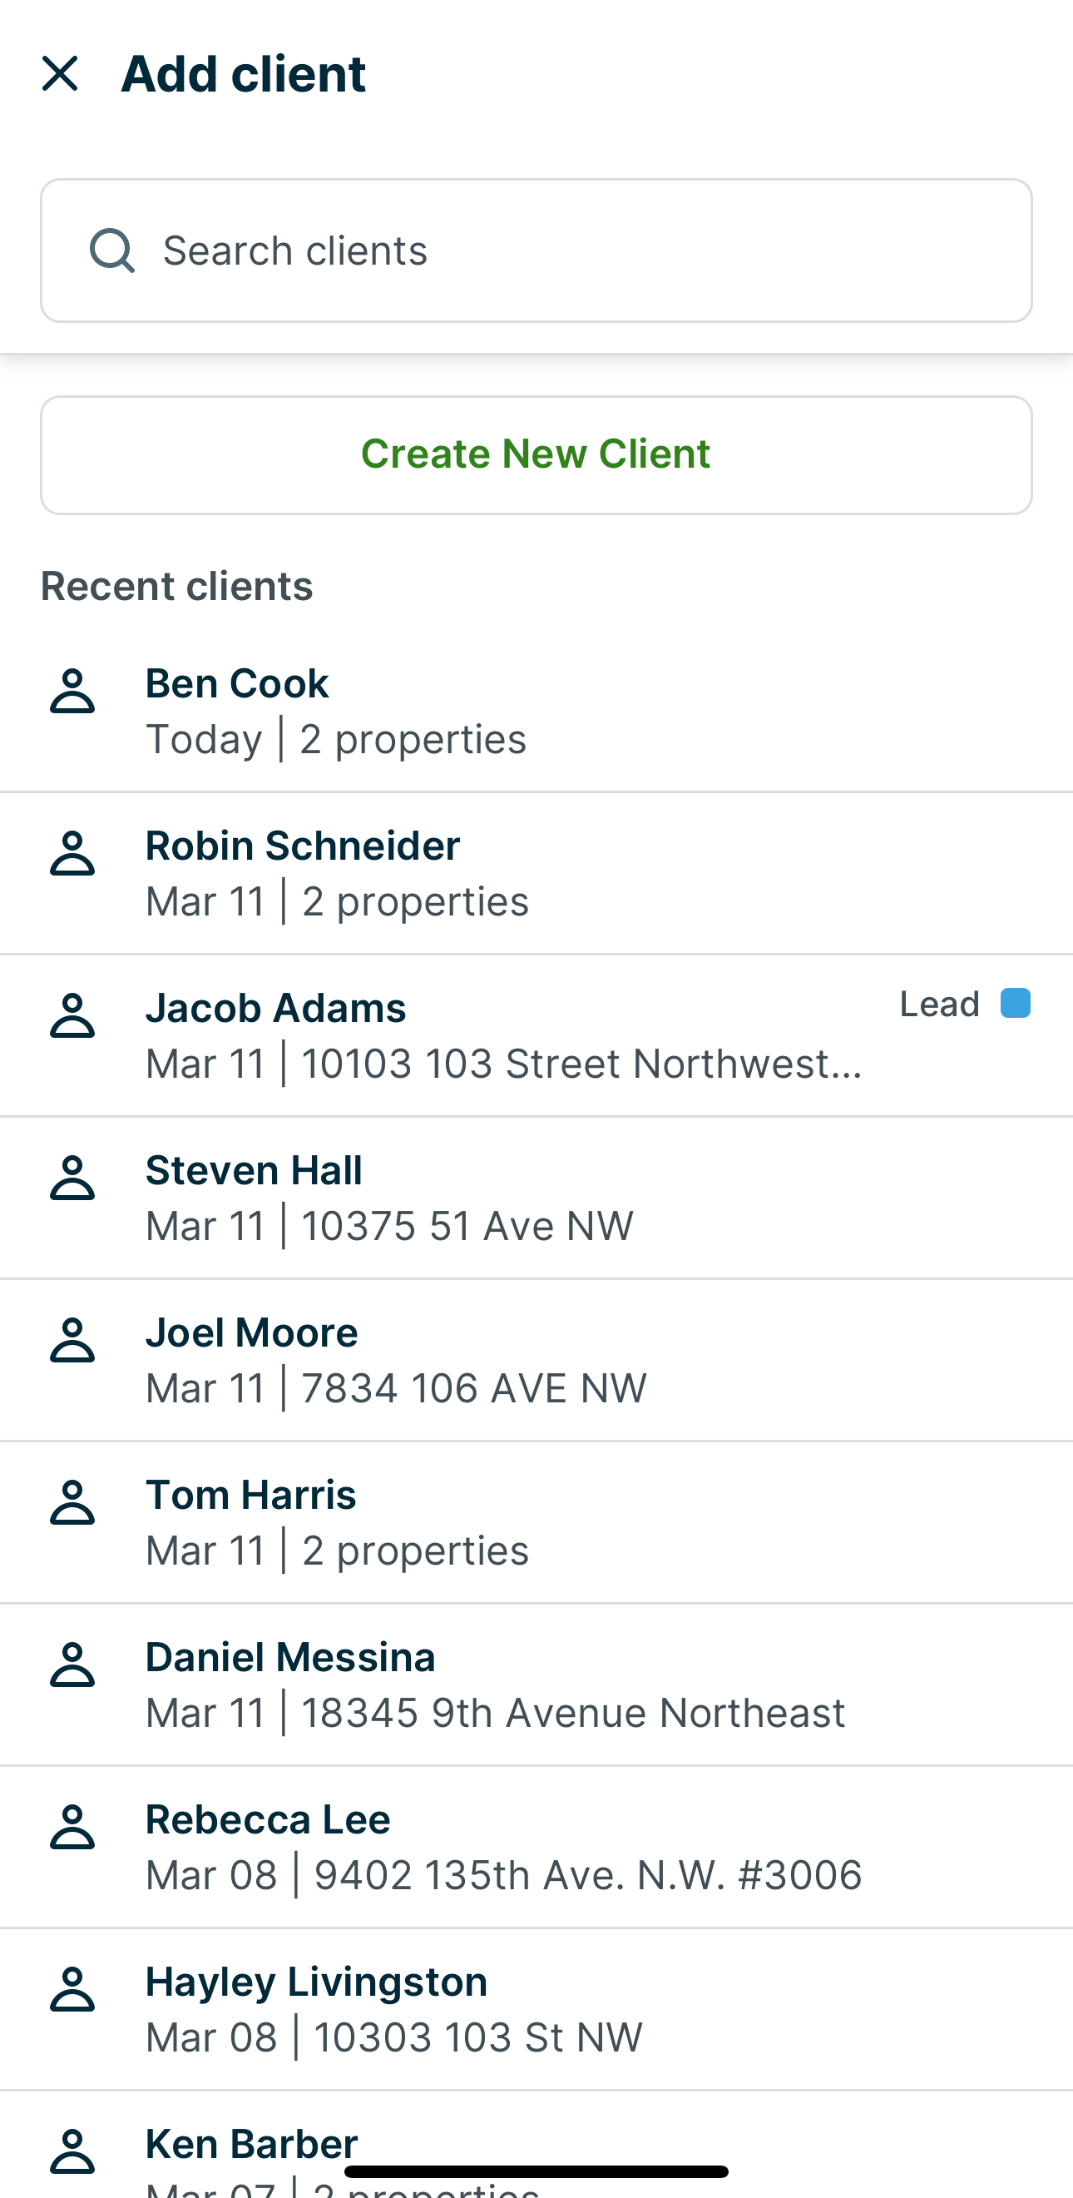The height and width of the screenshot is (2198, 1073).
Task: Tap the person icon next to Joel Moore
Action: 72,1340
